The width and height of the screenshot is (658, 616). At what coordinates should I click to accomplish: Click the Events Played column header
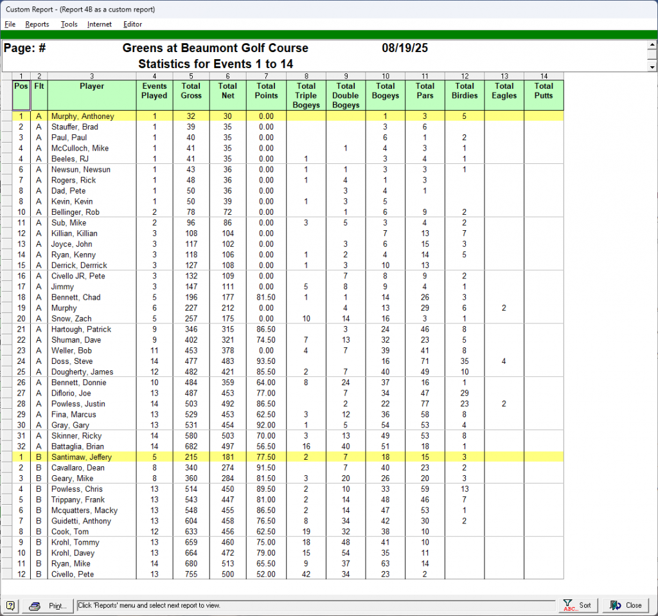[x=154, y=91]
